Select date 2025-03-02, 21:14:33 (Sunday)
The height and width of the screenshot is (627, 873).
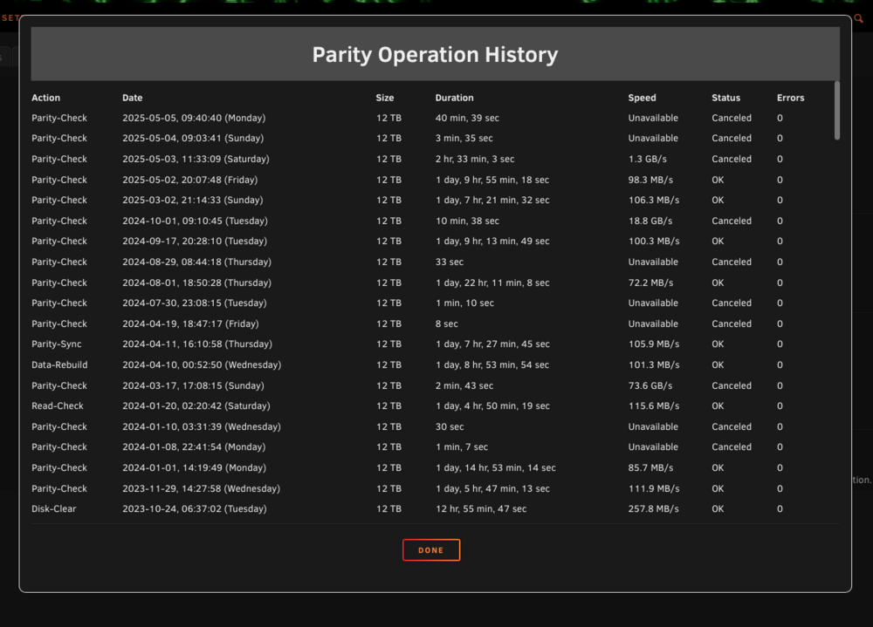point(193,200)
